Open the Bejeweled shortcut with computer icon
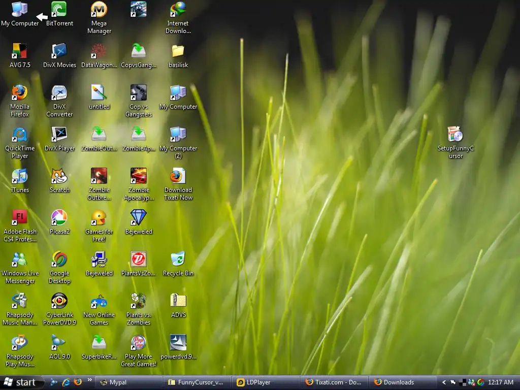The width and height of the screenshot is (520, 390). point(99,264)
